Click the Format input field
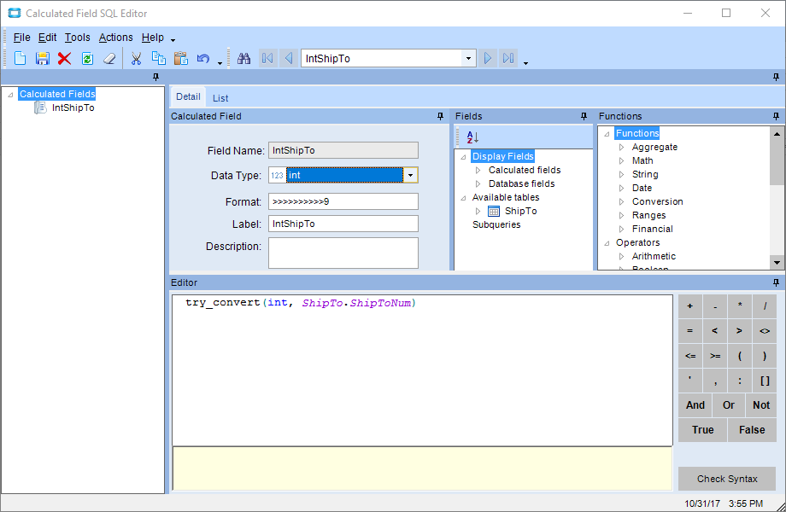This screenshot has width=786, height=512. pyautogui.click(x=343, y=201)
